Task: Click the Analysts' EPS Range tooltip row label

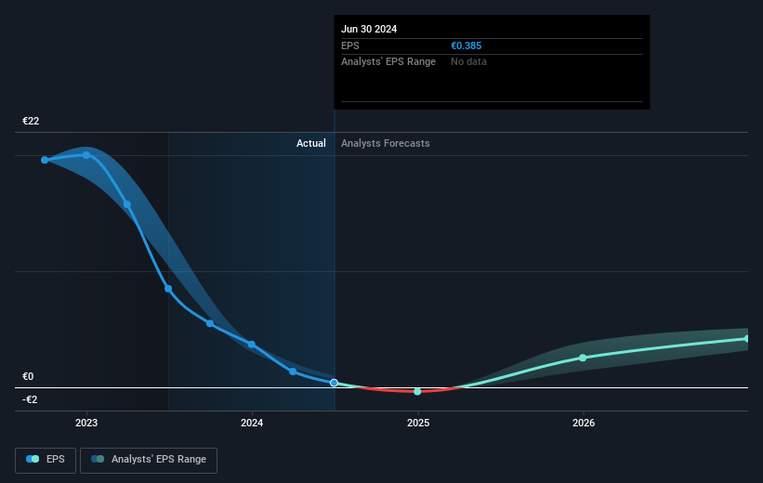Action: pyautogui.click(x=388, y=62)
